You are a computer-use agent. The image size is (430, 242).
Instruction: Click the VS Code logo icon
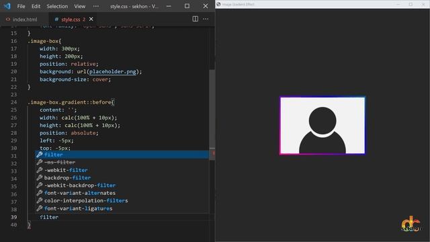click(7, 6)
